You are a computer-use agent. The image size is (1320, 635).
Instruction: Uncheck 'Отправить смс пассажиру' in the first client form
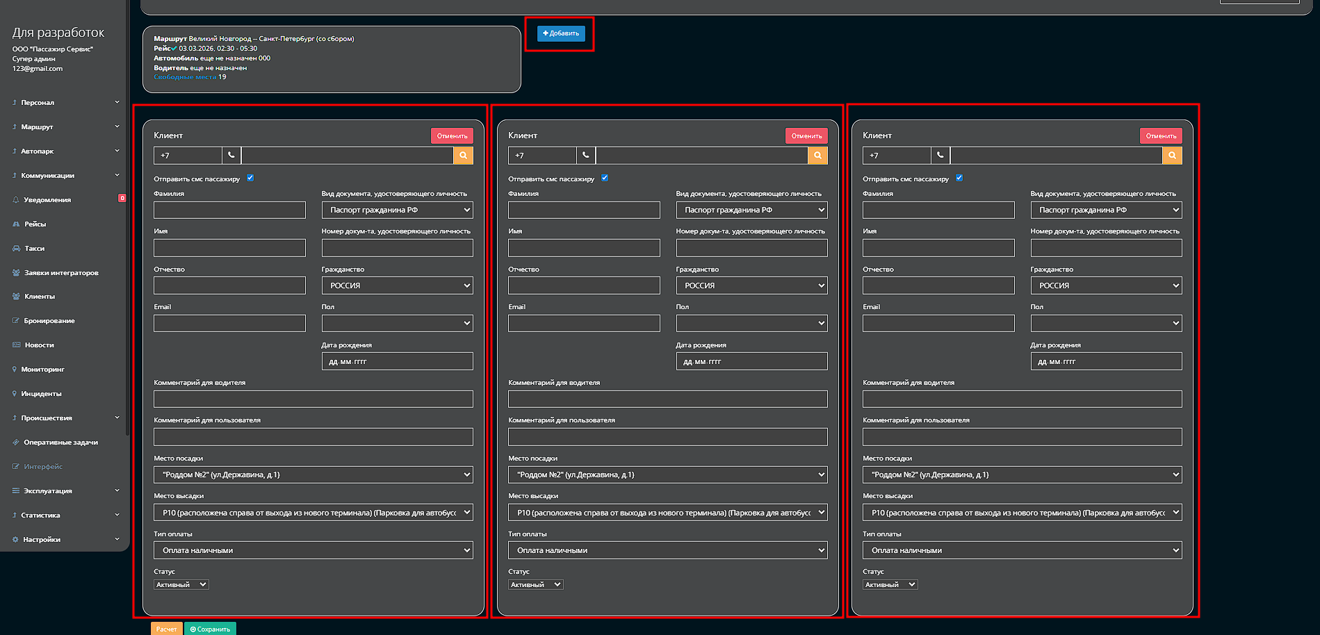(250, 178)
